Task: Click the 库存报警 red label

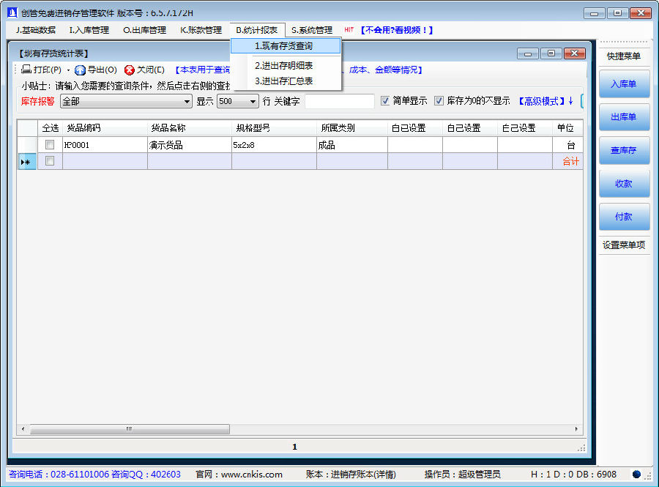Action: point(38,101)
